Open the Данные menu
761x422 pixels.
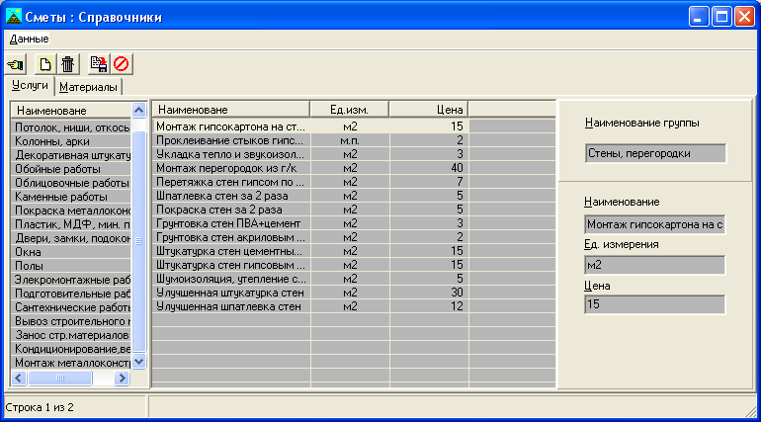point(29,39)
